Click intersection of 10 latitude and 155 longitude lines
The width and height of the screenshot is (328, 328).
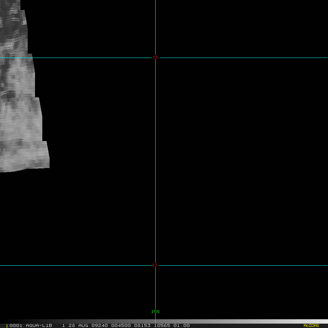[155, 265]
